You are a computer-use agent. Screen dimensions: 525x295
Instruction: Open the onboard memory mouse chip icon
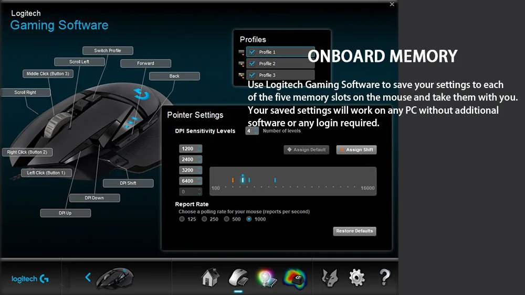coord(238,278)
